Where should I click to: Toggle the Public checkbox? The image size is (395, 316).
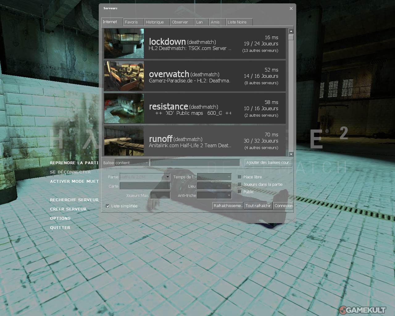pyautogui.click(x=239, y=192)
